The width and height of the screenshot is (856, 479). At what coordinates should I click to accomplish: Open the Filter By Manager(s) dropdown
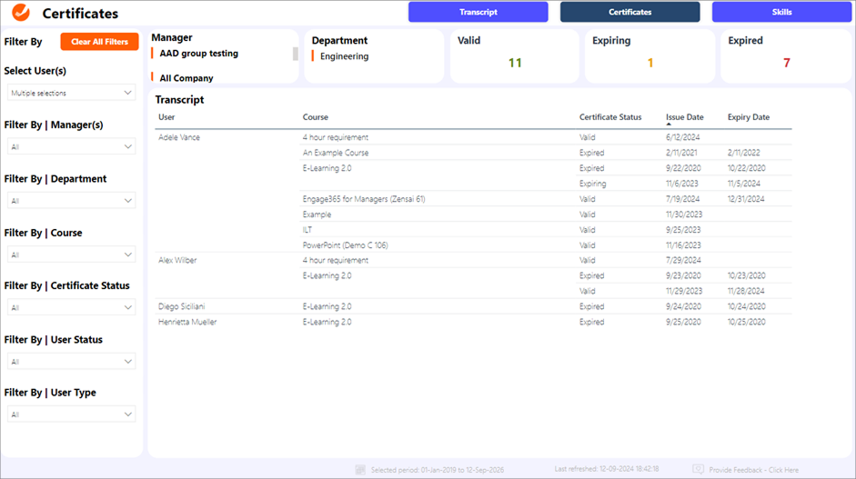pos(71,146)
